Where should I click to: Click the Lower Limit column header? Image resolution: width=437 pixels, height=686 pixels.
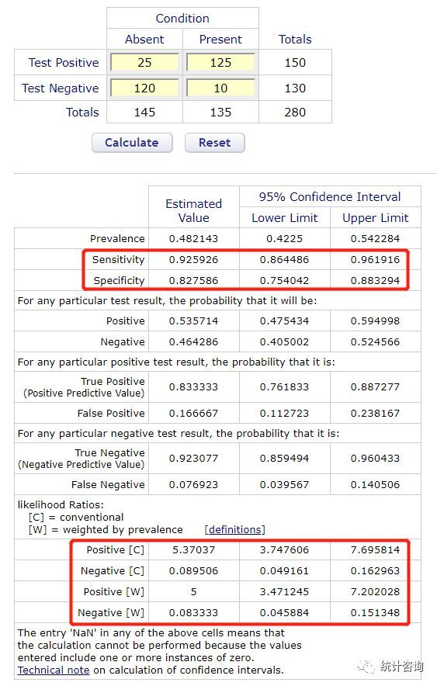(284, 218)
